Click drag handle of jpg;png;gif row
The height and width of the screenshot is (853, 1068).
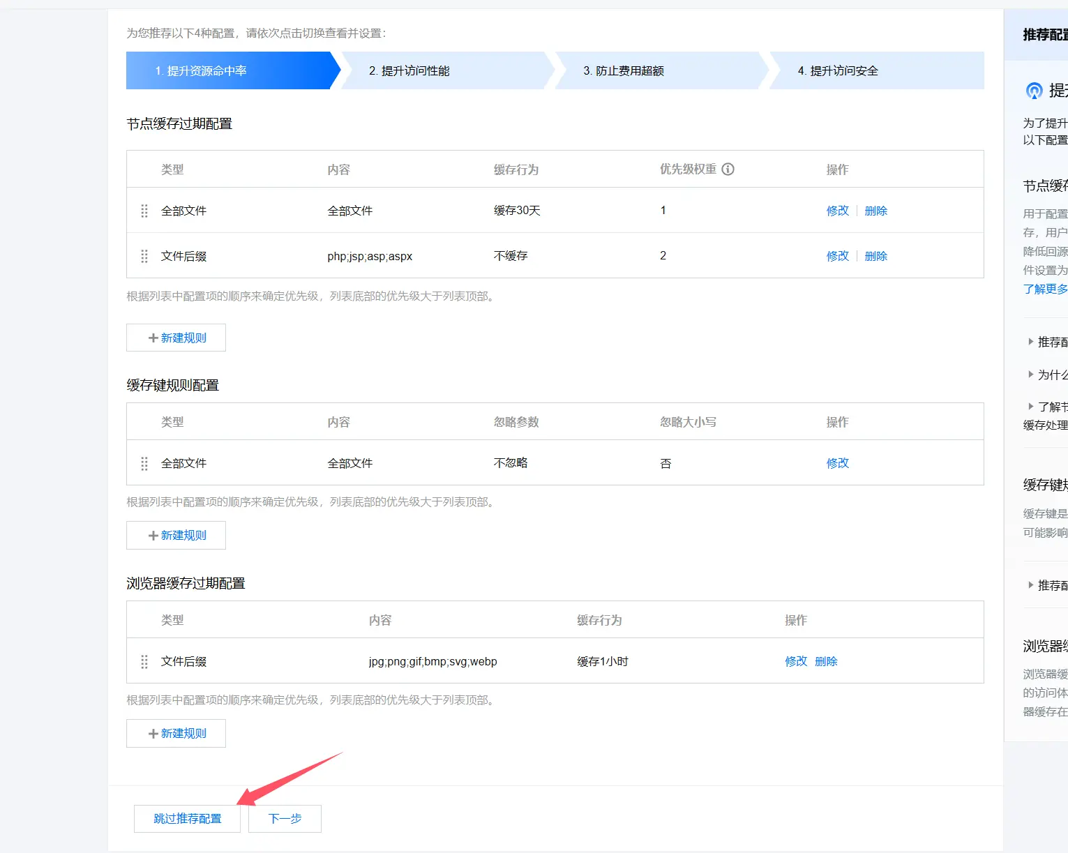click(144, 661)
